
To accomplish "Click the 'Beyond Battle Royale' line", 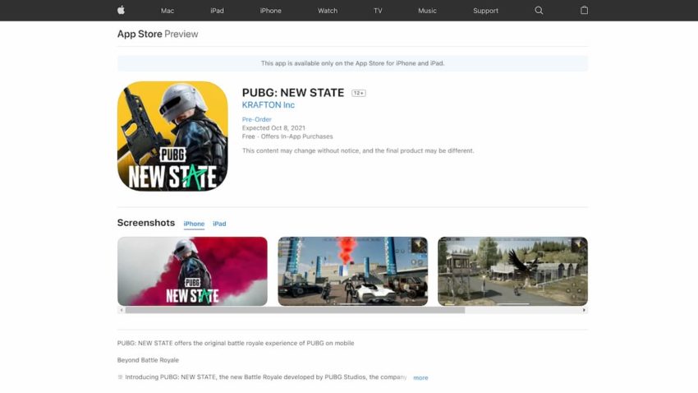I will [148, 360].
